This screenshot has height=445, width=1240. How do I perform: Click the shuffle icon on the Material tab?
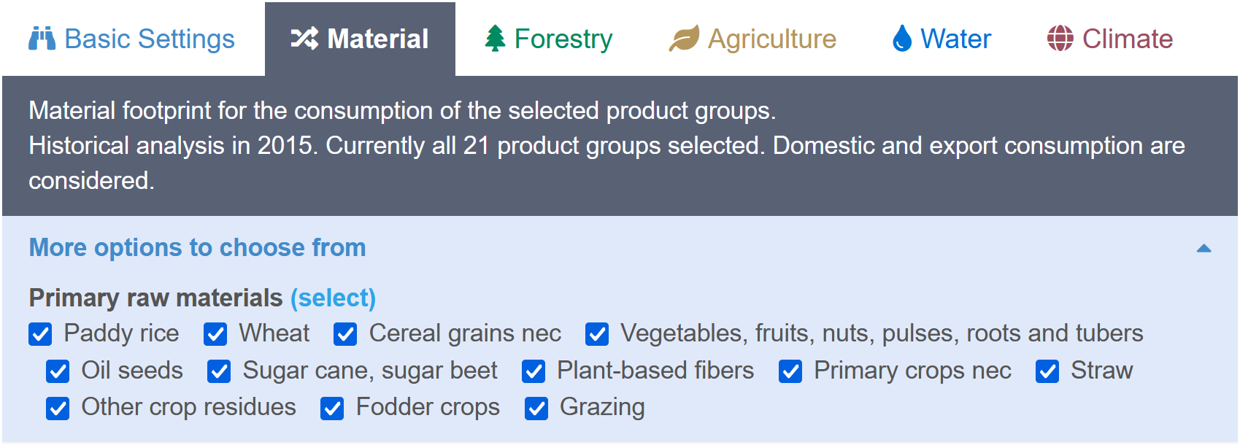click(x=304, y=39)
